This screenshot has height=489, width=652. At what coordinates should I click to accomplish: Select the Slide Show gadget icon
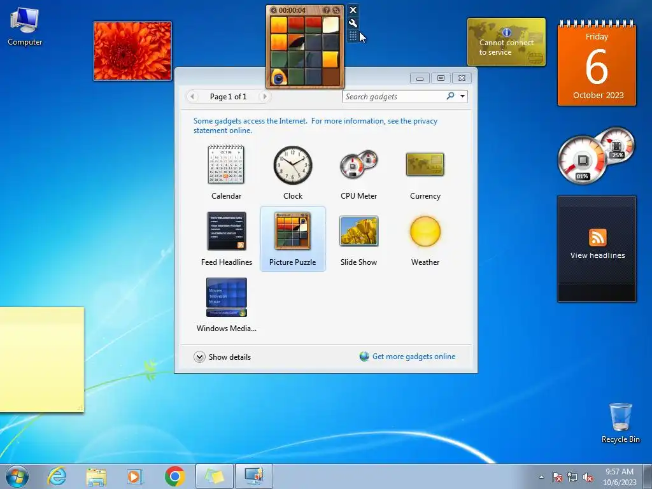tap(359, 231)
